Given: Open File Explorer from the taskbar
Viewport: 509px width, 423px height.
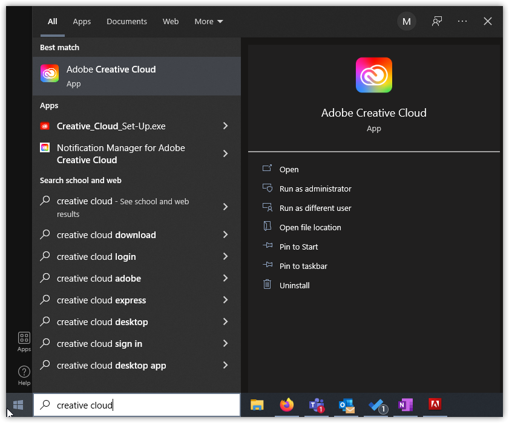Looking at the screenshot, I should pyautogui.click(x=257, y=405).
